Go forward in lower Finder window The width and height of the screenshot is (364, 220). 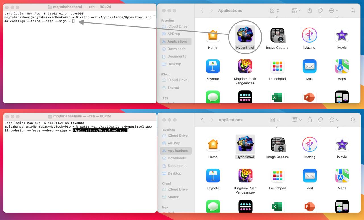point(212,120)
